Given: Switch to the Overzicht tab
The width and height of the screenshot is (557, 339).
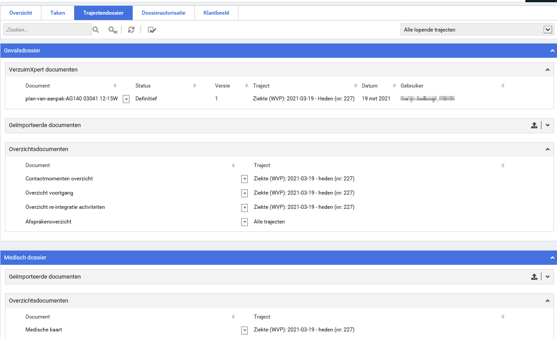Looking at the screenshot, I should click(x=20, y=13).
